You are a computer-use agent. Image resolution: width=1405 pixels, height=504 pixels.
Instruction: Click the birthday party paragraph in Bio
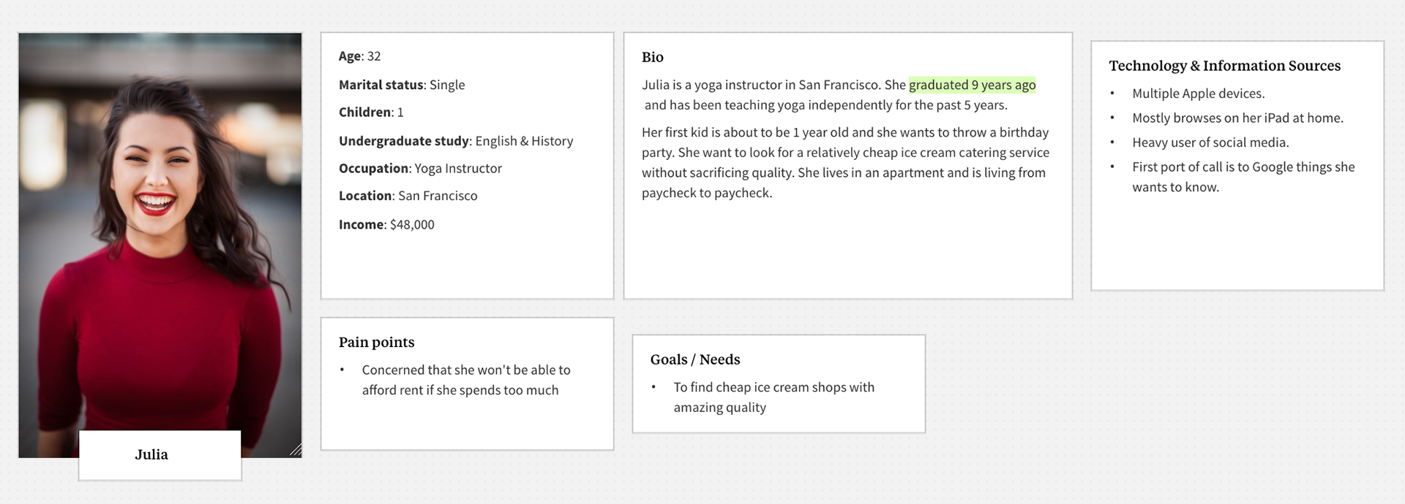(x=845, y=163)
